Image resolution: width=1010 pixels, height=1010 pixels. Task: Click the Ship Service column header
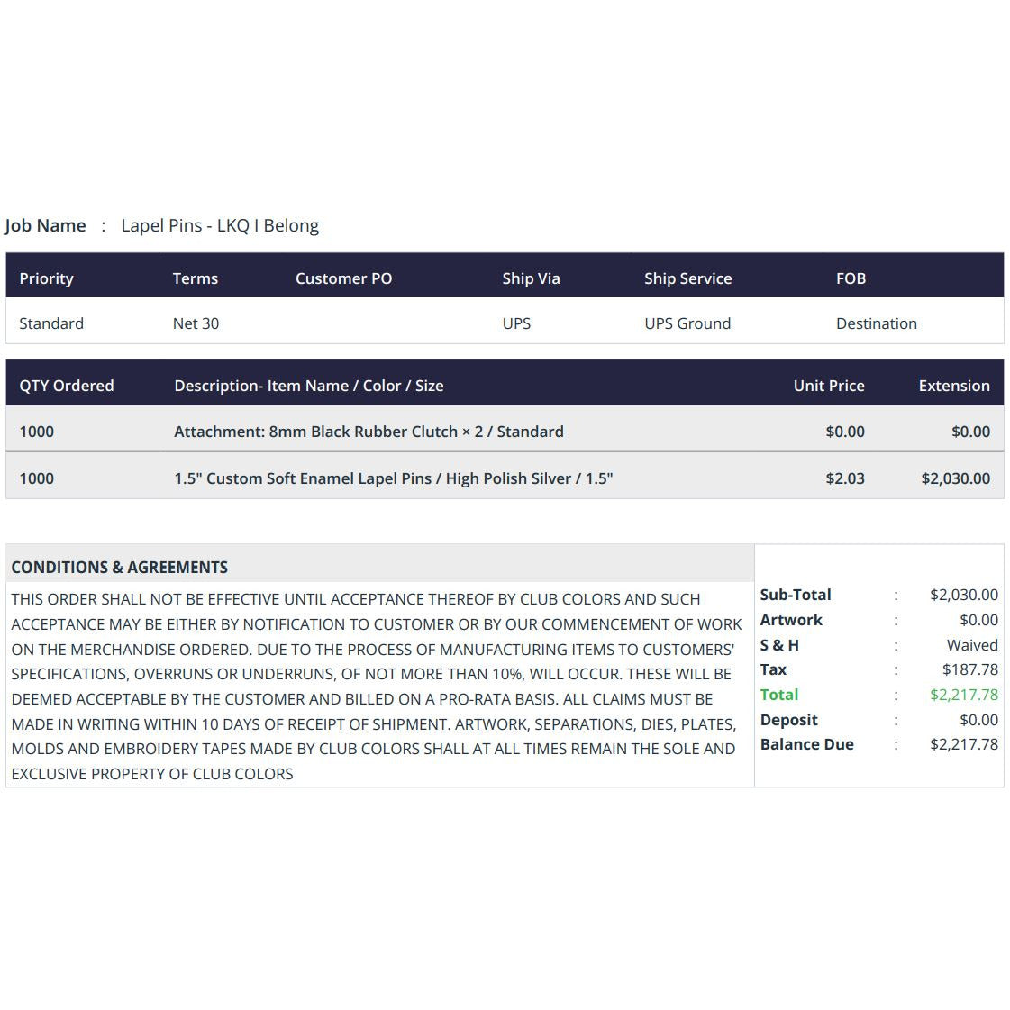click(688, 278)
